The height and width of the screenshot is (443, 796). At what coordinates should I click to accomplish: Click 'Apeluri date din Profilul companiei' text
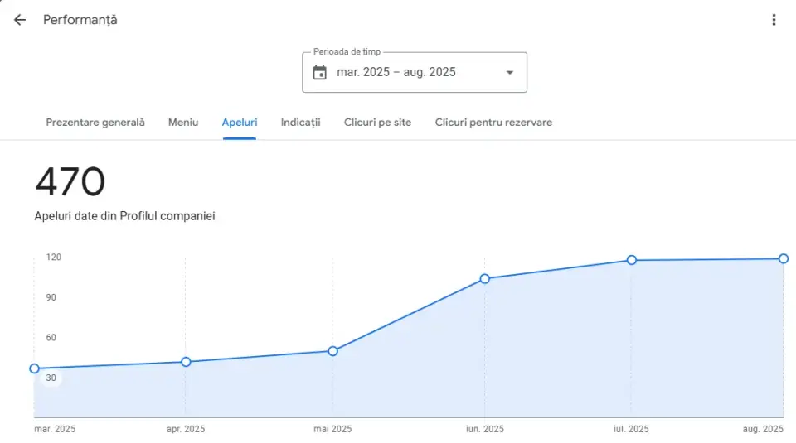(x=125, y=216)
